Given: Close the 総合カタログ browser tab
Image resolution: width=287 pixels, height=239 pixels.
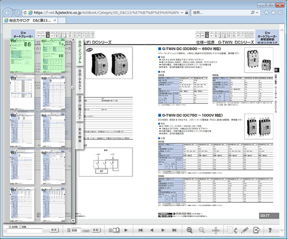Looking at the screenshot, I should pyautogui.click(x=55, y=21).
